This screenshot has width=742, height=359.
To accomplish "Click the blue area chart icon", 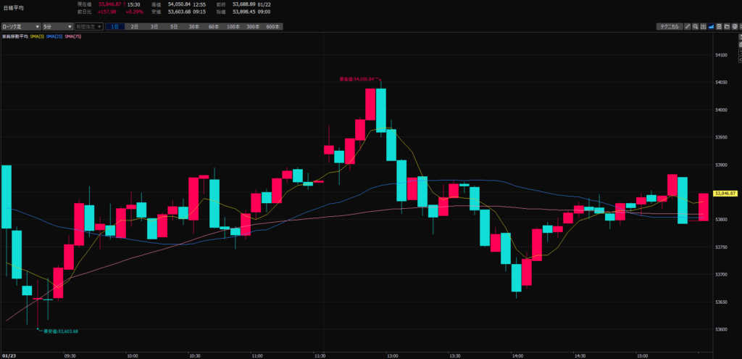I will pyautogui.click(x=712, y=27).
